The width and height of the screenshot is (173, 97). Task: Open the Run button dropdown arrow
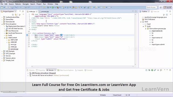[55, 7]
